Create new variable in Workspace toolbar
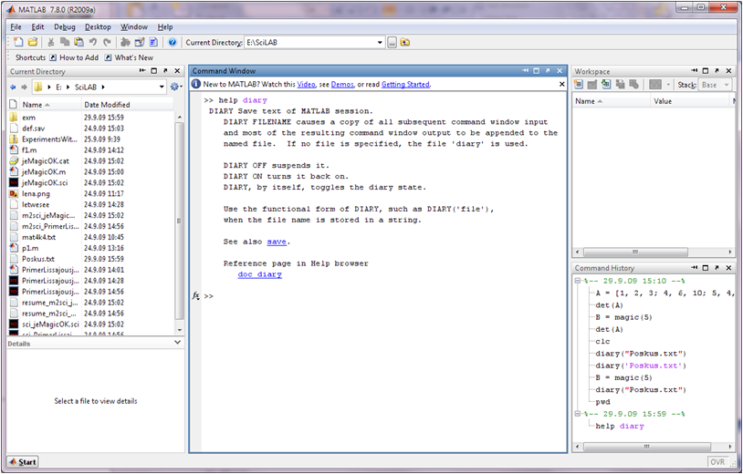 coord(578,84)
